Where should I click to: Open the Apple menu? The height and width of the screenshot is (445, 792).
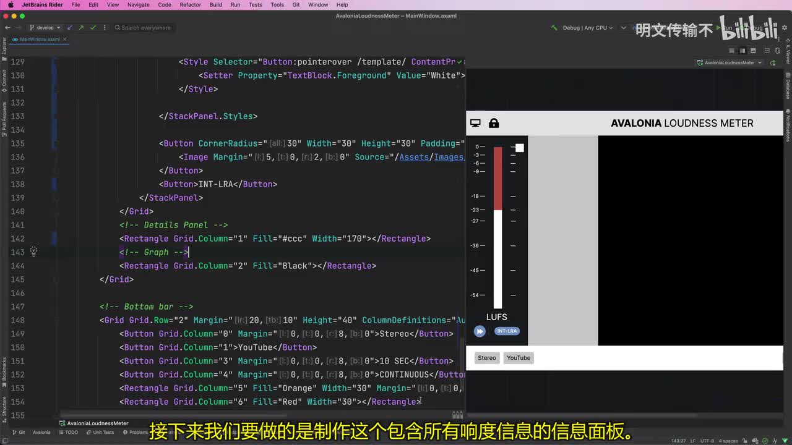click(10, 5)
